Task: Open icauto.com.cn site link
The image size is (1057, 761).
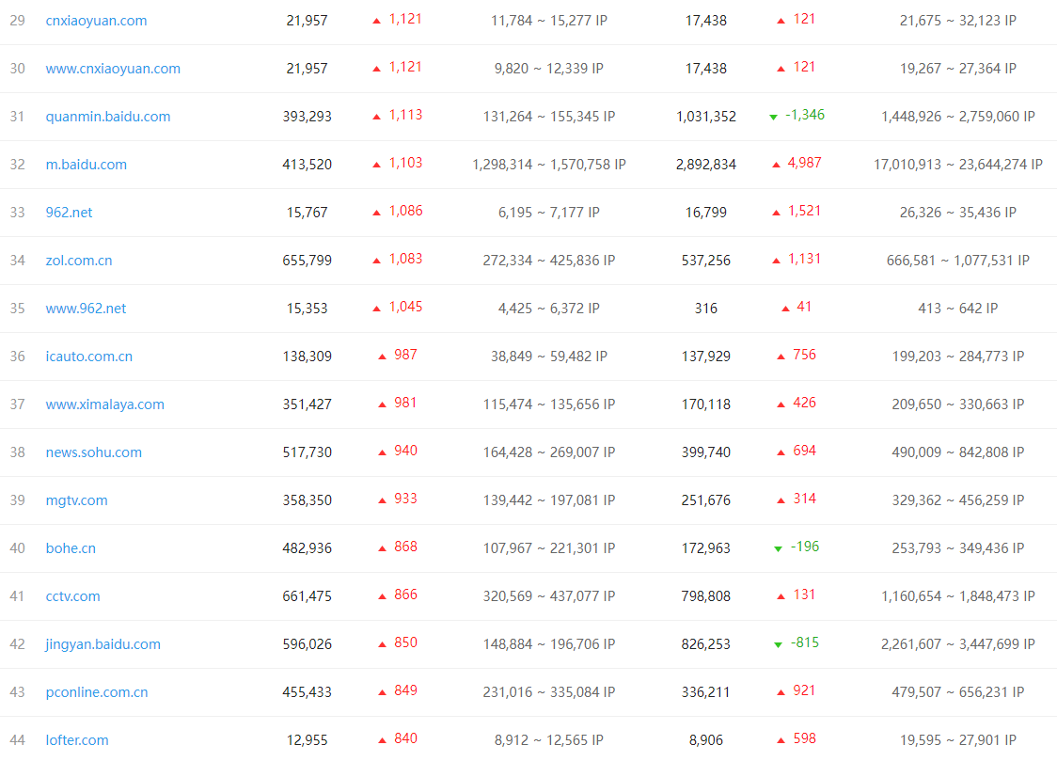Action: click(x=89, y=357)
